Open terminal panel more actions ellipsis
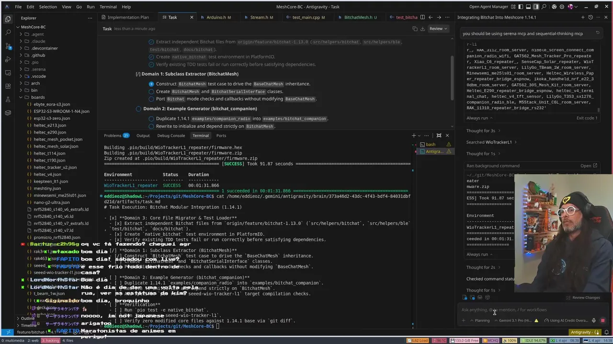The width and height of the screenshot is (613, 344). click(428, 135)
